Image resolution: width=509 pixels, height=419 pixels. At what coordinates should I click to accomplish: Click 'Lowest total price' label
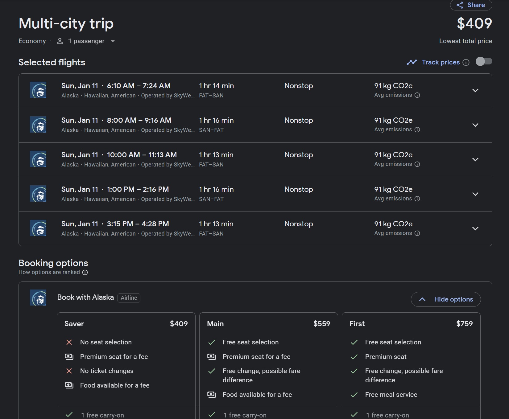[x=466, y=41]
